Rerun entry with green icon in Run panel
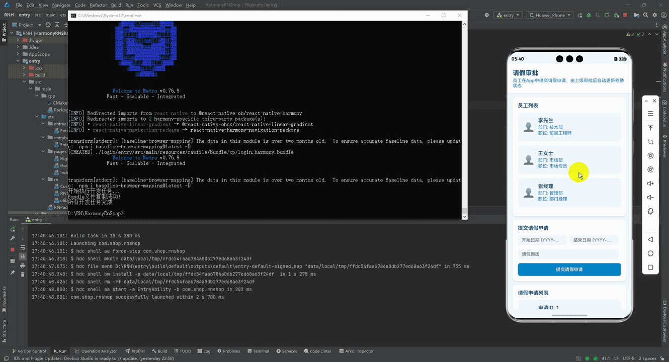 tap(13, 229)
